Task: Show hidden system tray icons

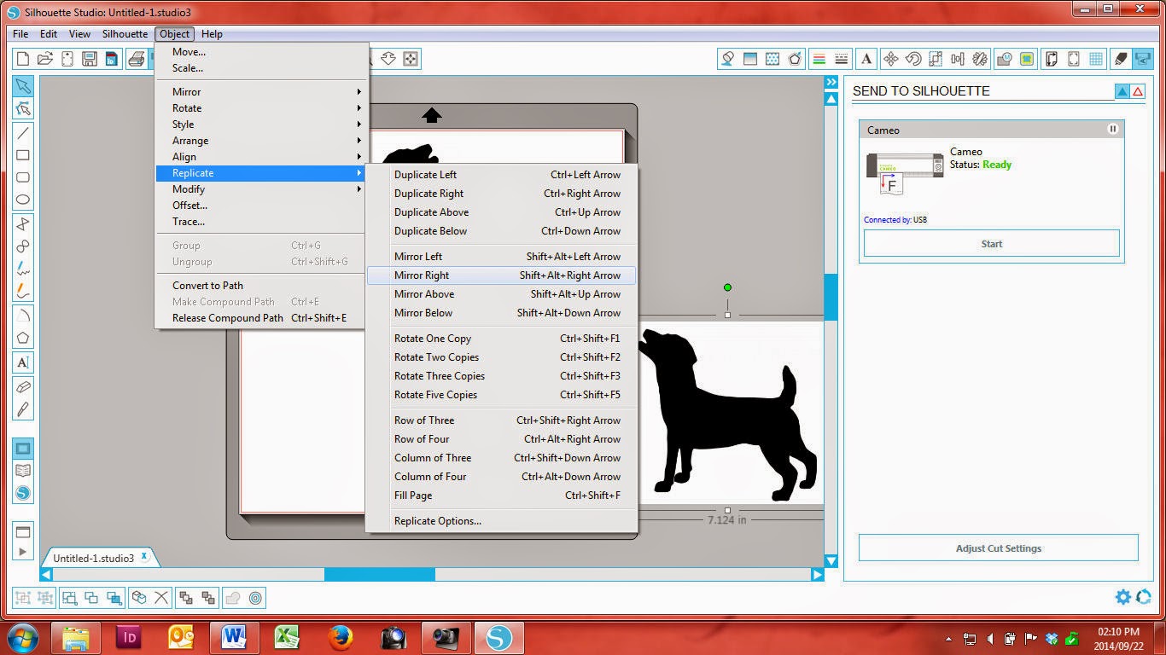Action: coord(950,639)
